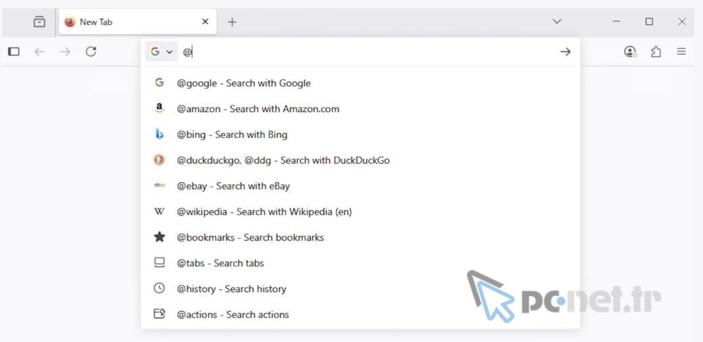Click the Amazon logo icon
The image size is (703, 342).
click(x=159, y=108)
